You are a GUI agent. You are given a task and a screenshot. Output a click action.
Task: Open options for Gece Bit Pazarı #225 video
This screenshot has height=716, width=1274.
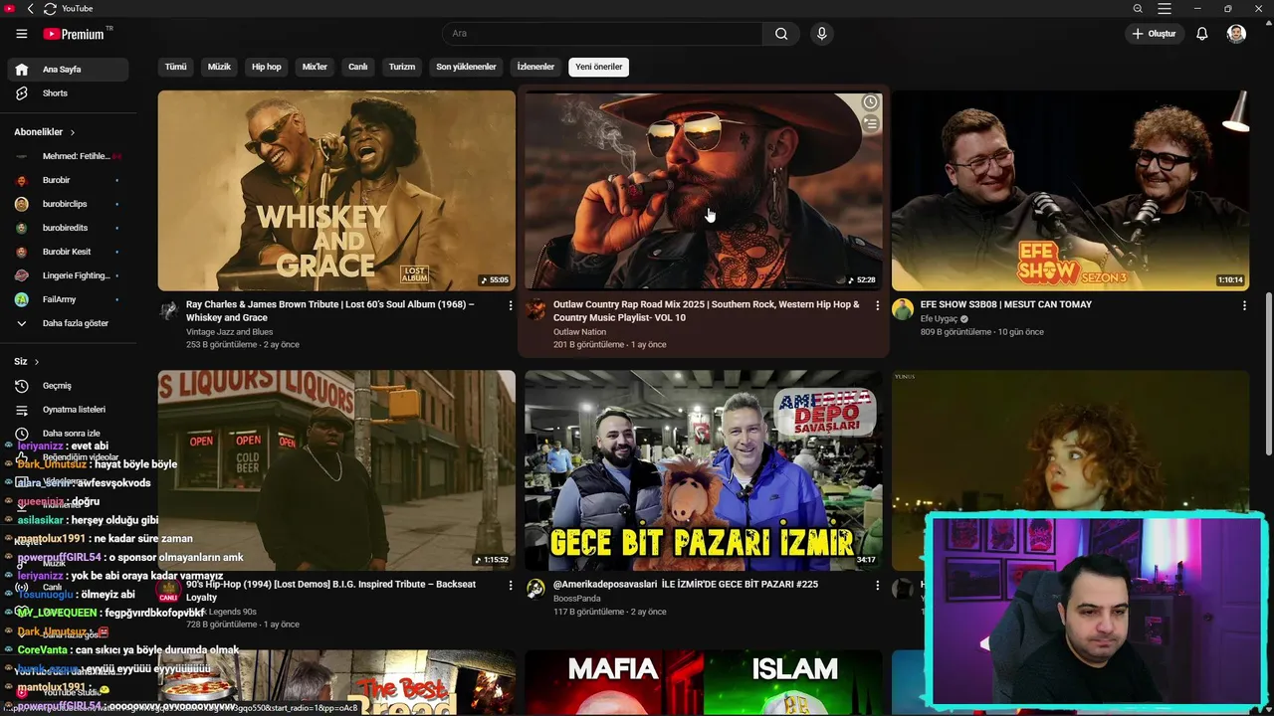click(877, 585)
